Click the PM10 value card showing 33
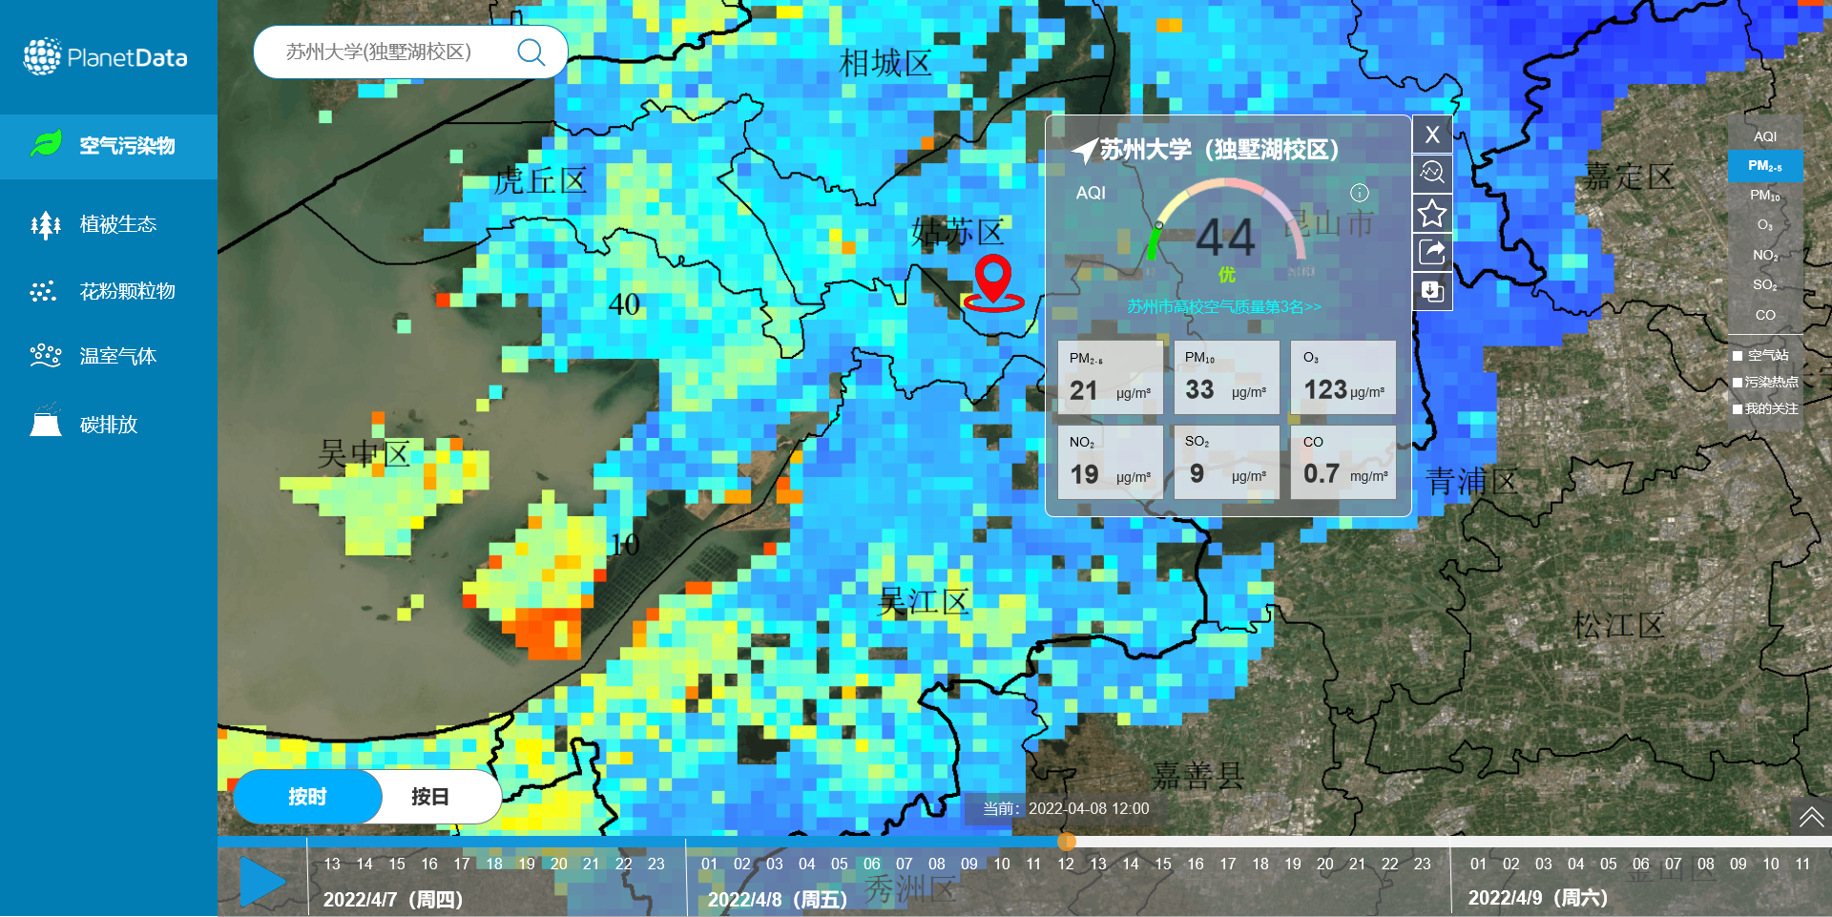The image size is (1832, 917). coord(1226,377)
